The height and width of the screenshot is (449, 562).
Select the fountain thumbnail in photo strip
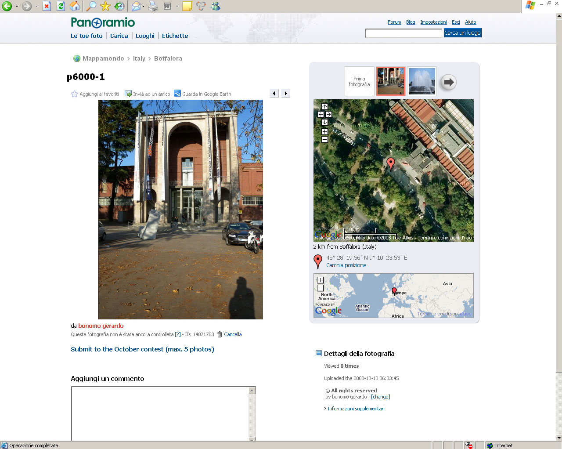click(422, 81)
